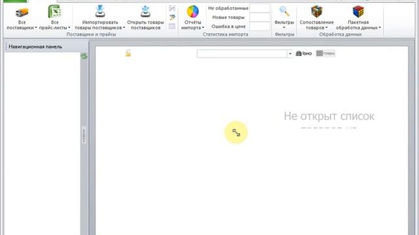Click the search combo box text field
The image size is (419, 235).
242,54
